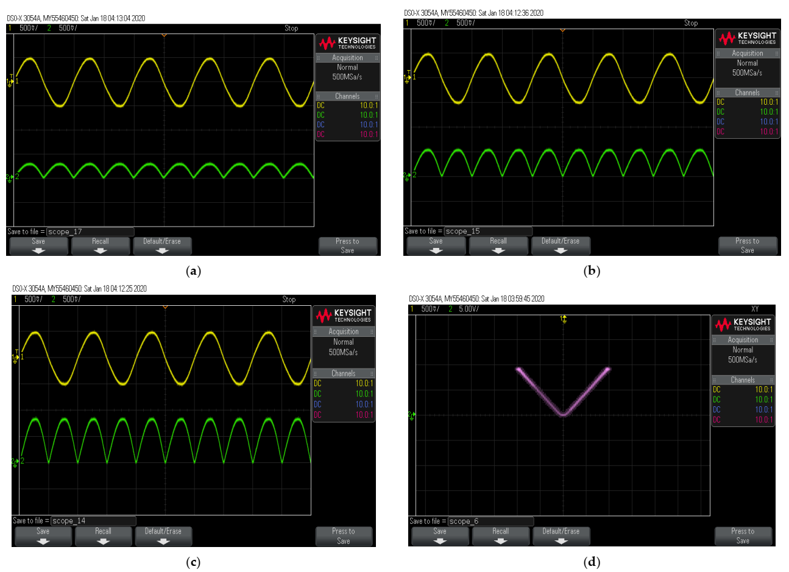Viewport: 789px width, 572px height.
Task: Click the Keysight logo in the scope_6 capture
Action: [x=743, y=324]
